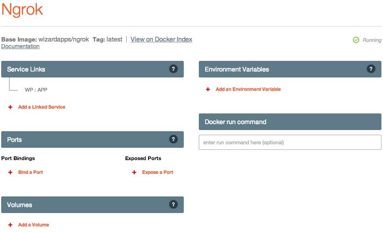The height and width of the screenshot is (232, 383).
Task: Click the Ports panel header
Action: point(92,140)
